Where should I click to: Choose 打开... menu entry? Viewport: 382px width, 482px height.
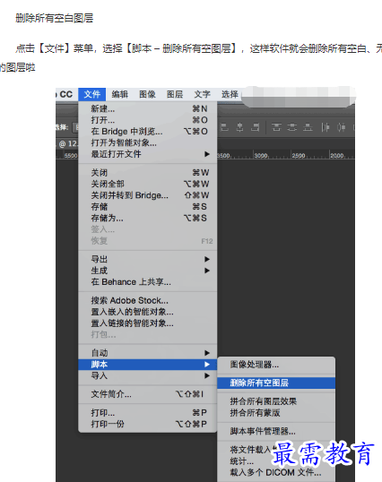coord(148,120)
